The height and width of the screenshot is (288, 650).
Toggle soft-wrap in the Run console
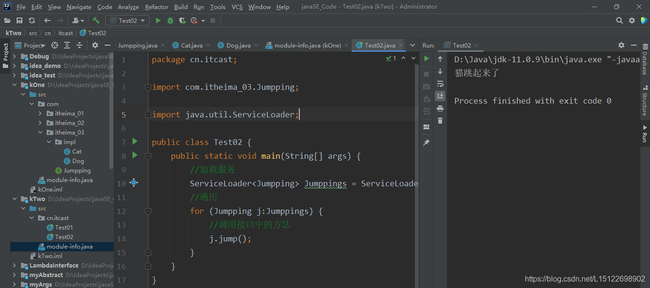pyautogui.click(x=440, y=84)
